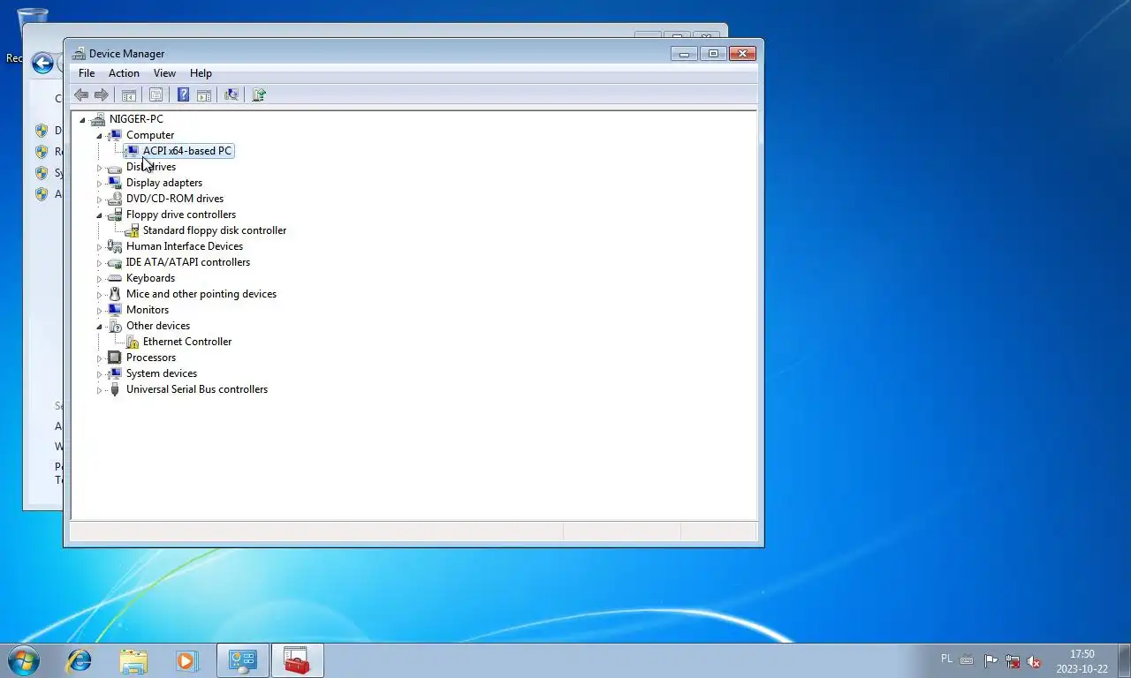Viewport: 1131px width, 678px height.
Task: Click the Disk drives icon
Action: point(114,167)
